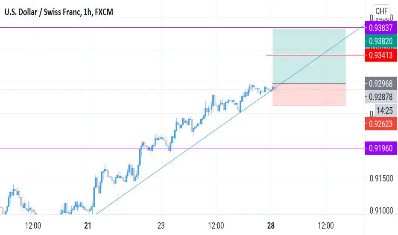Select the red horizontal line at 0.93413
398x235 pixels.
click(315, 55)
